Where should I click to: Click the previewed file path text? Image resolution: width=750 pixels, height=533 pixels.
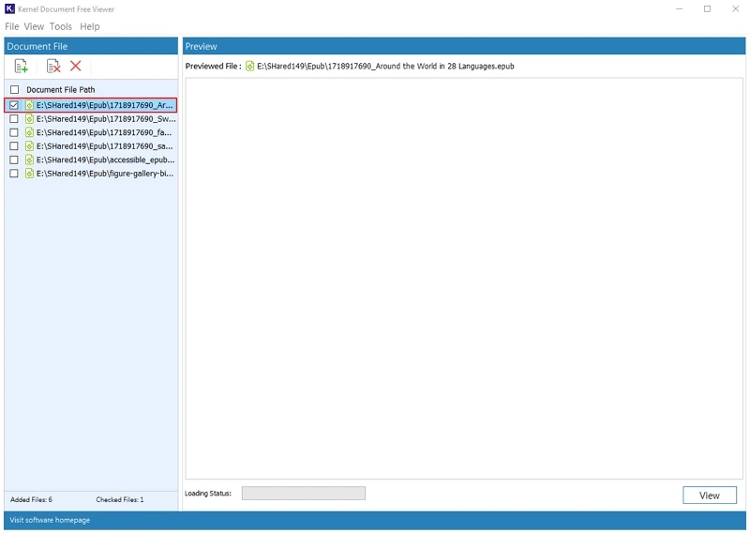click(385, 66)
